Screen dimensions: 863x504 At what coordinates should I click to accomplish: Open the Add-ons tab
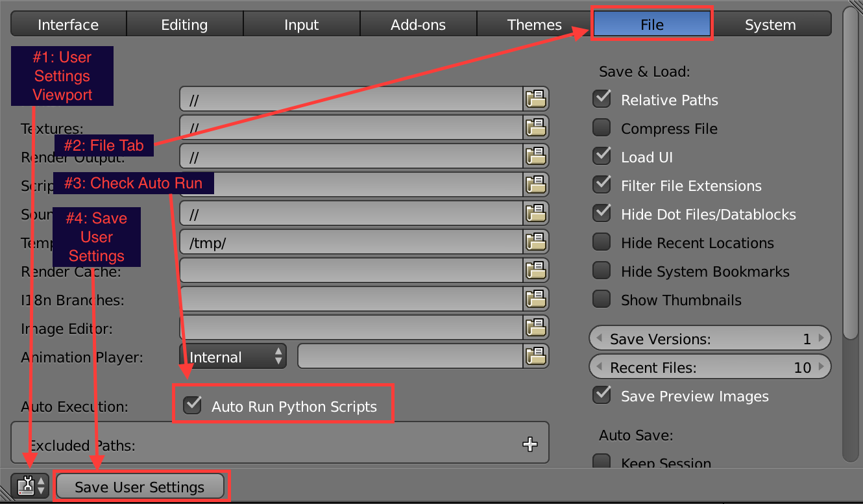coord(418,24)
